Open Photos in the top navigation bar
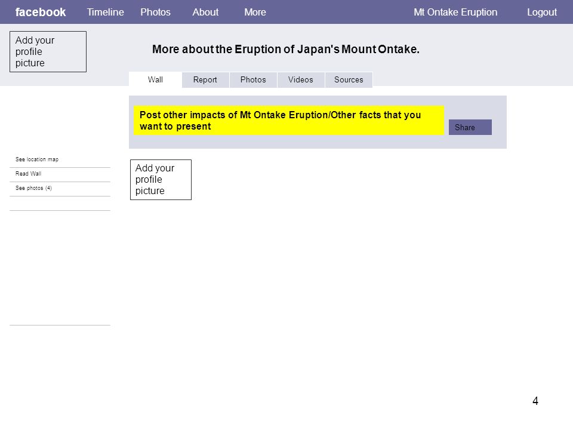Image resolution: width=573 pixels, height=430 pixels. tap(155, 12)
